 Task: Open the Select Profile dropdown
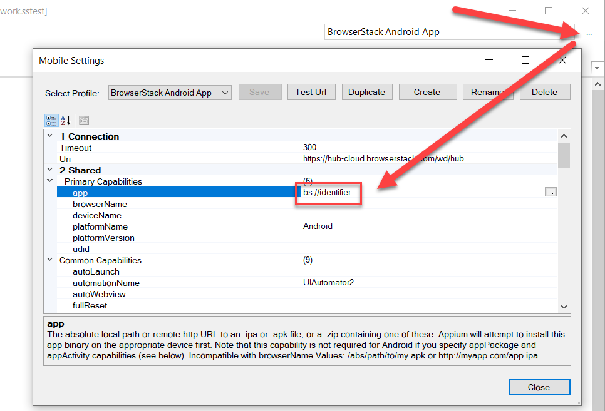pyautogui.click(x=170, y=93)
